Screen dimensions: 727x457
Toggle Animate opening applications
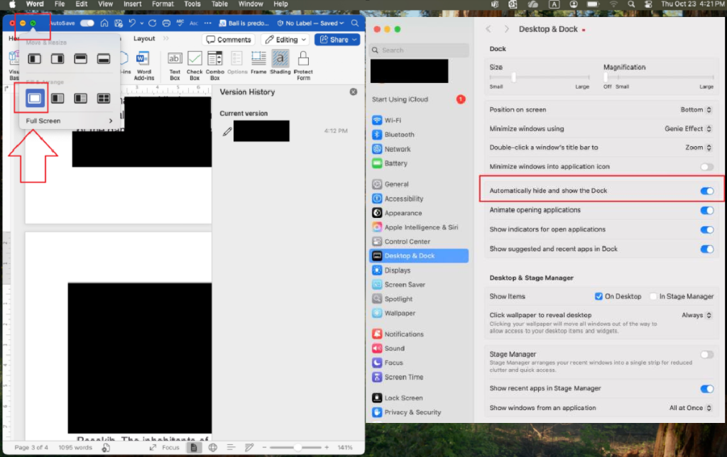tap(706, 211)
